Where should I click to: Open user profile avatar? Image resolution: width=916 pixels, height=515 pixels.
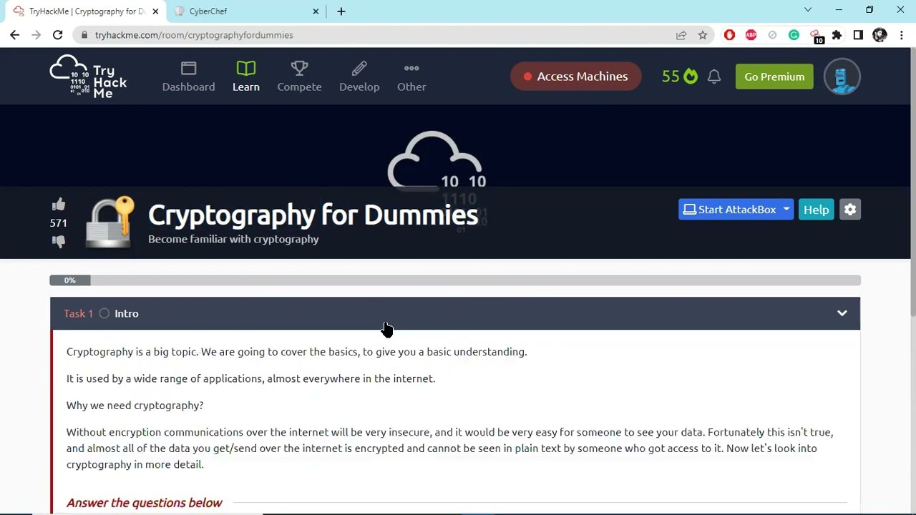point(842,77)
